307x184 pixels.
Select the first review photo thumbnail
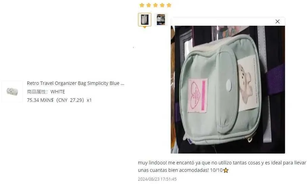(145, 20)
